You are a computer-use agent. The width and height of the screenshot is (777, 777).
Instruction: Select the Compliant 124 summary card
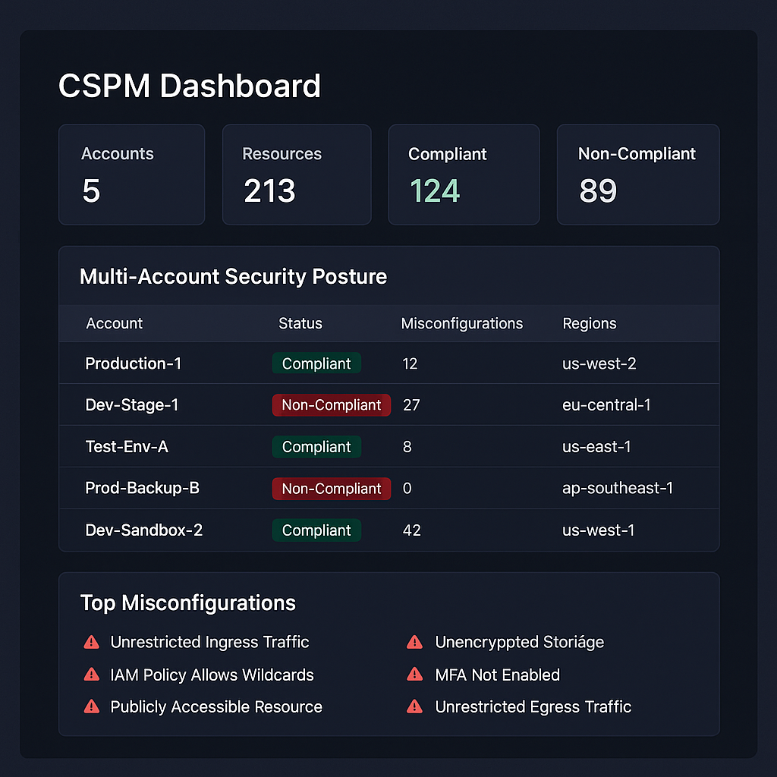click(464, 175)
